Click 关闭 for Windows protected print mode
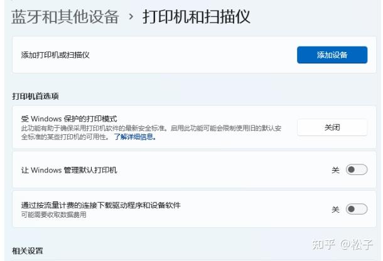383x261 pixels. pos(332,127)
